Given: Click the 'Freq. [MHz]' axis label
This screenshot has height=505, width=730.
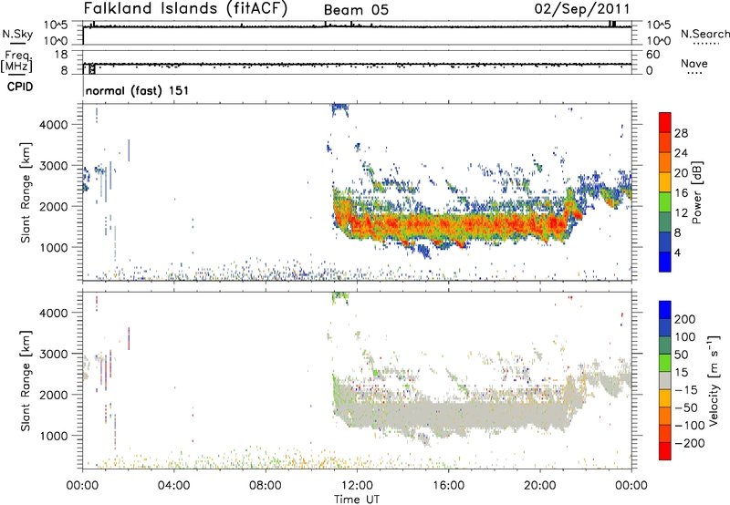Looking at the screenshot, I should click(16, 61).
